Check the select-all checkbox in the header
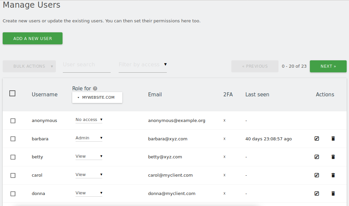 (12, 93)
